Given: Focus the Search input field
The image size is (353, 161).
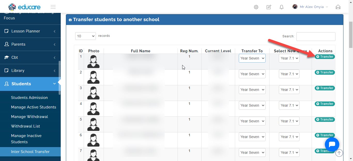Looking at the screenshot, I should point(316,37).
